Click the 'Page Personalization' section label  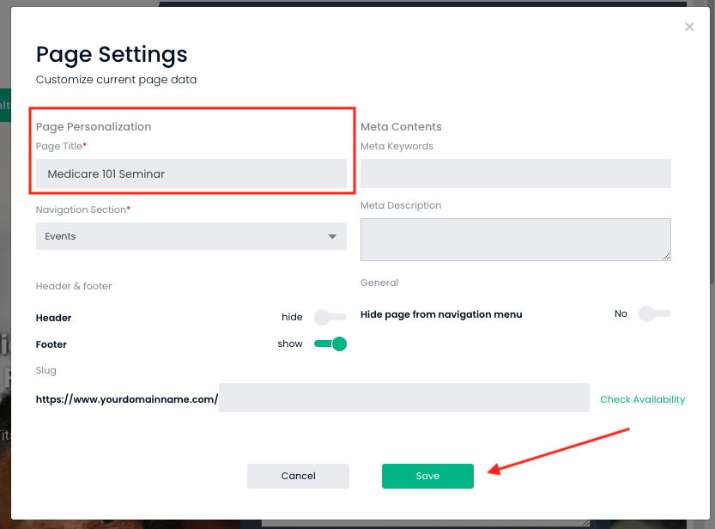94,127
